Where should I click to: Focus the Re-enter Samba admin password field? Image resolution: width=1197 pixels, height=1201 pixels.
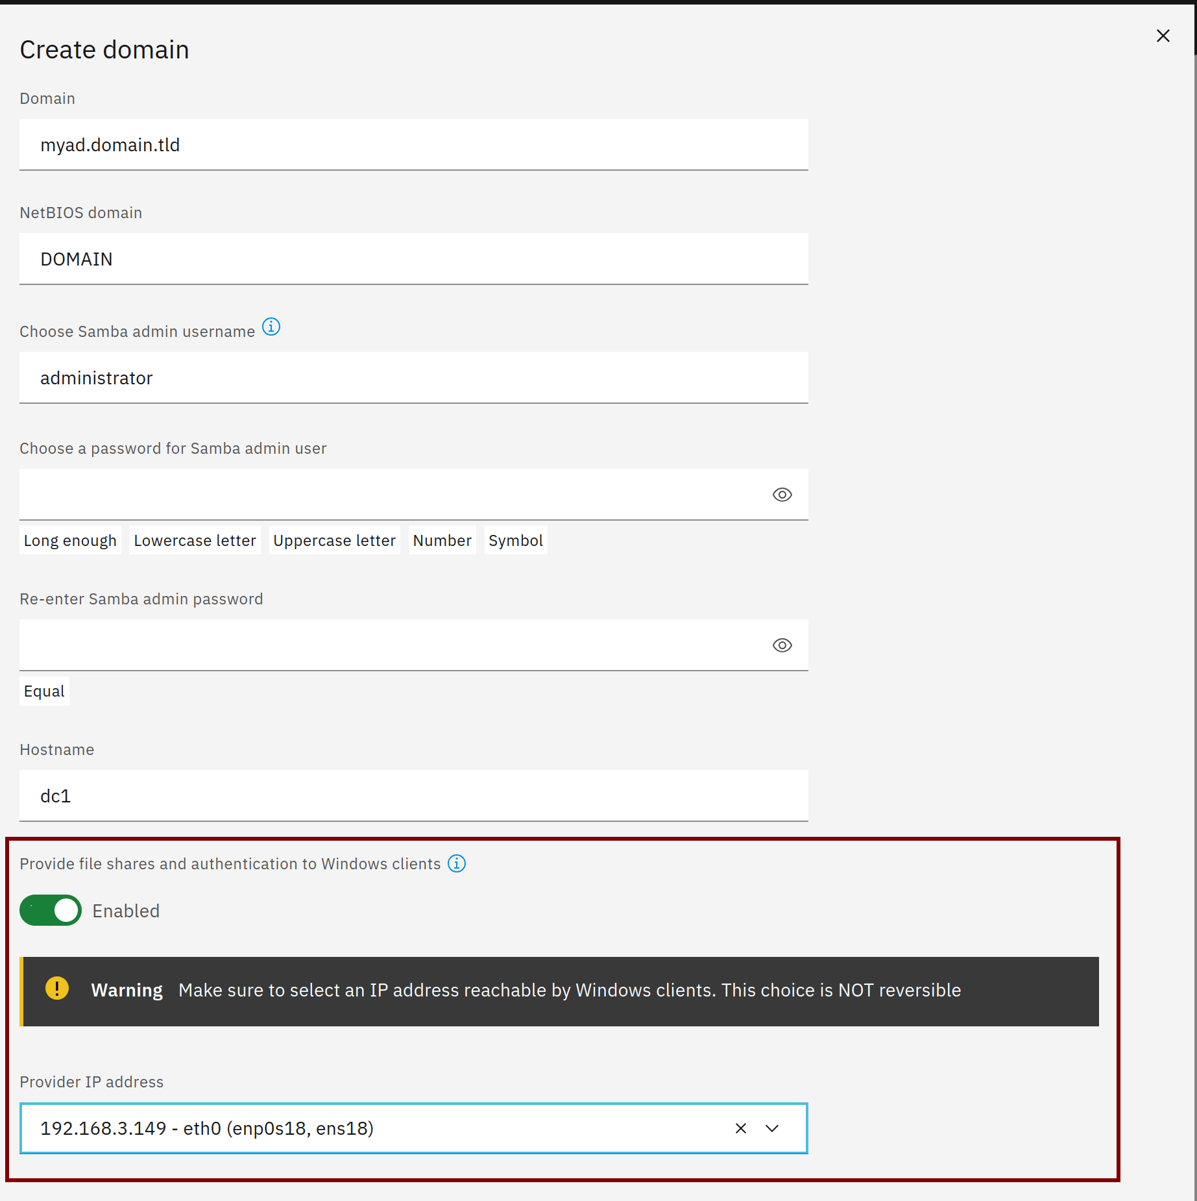tap(389, 645)
